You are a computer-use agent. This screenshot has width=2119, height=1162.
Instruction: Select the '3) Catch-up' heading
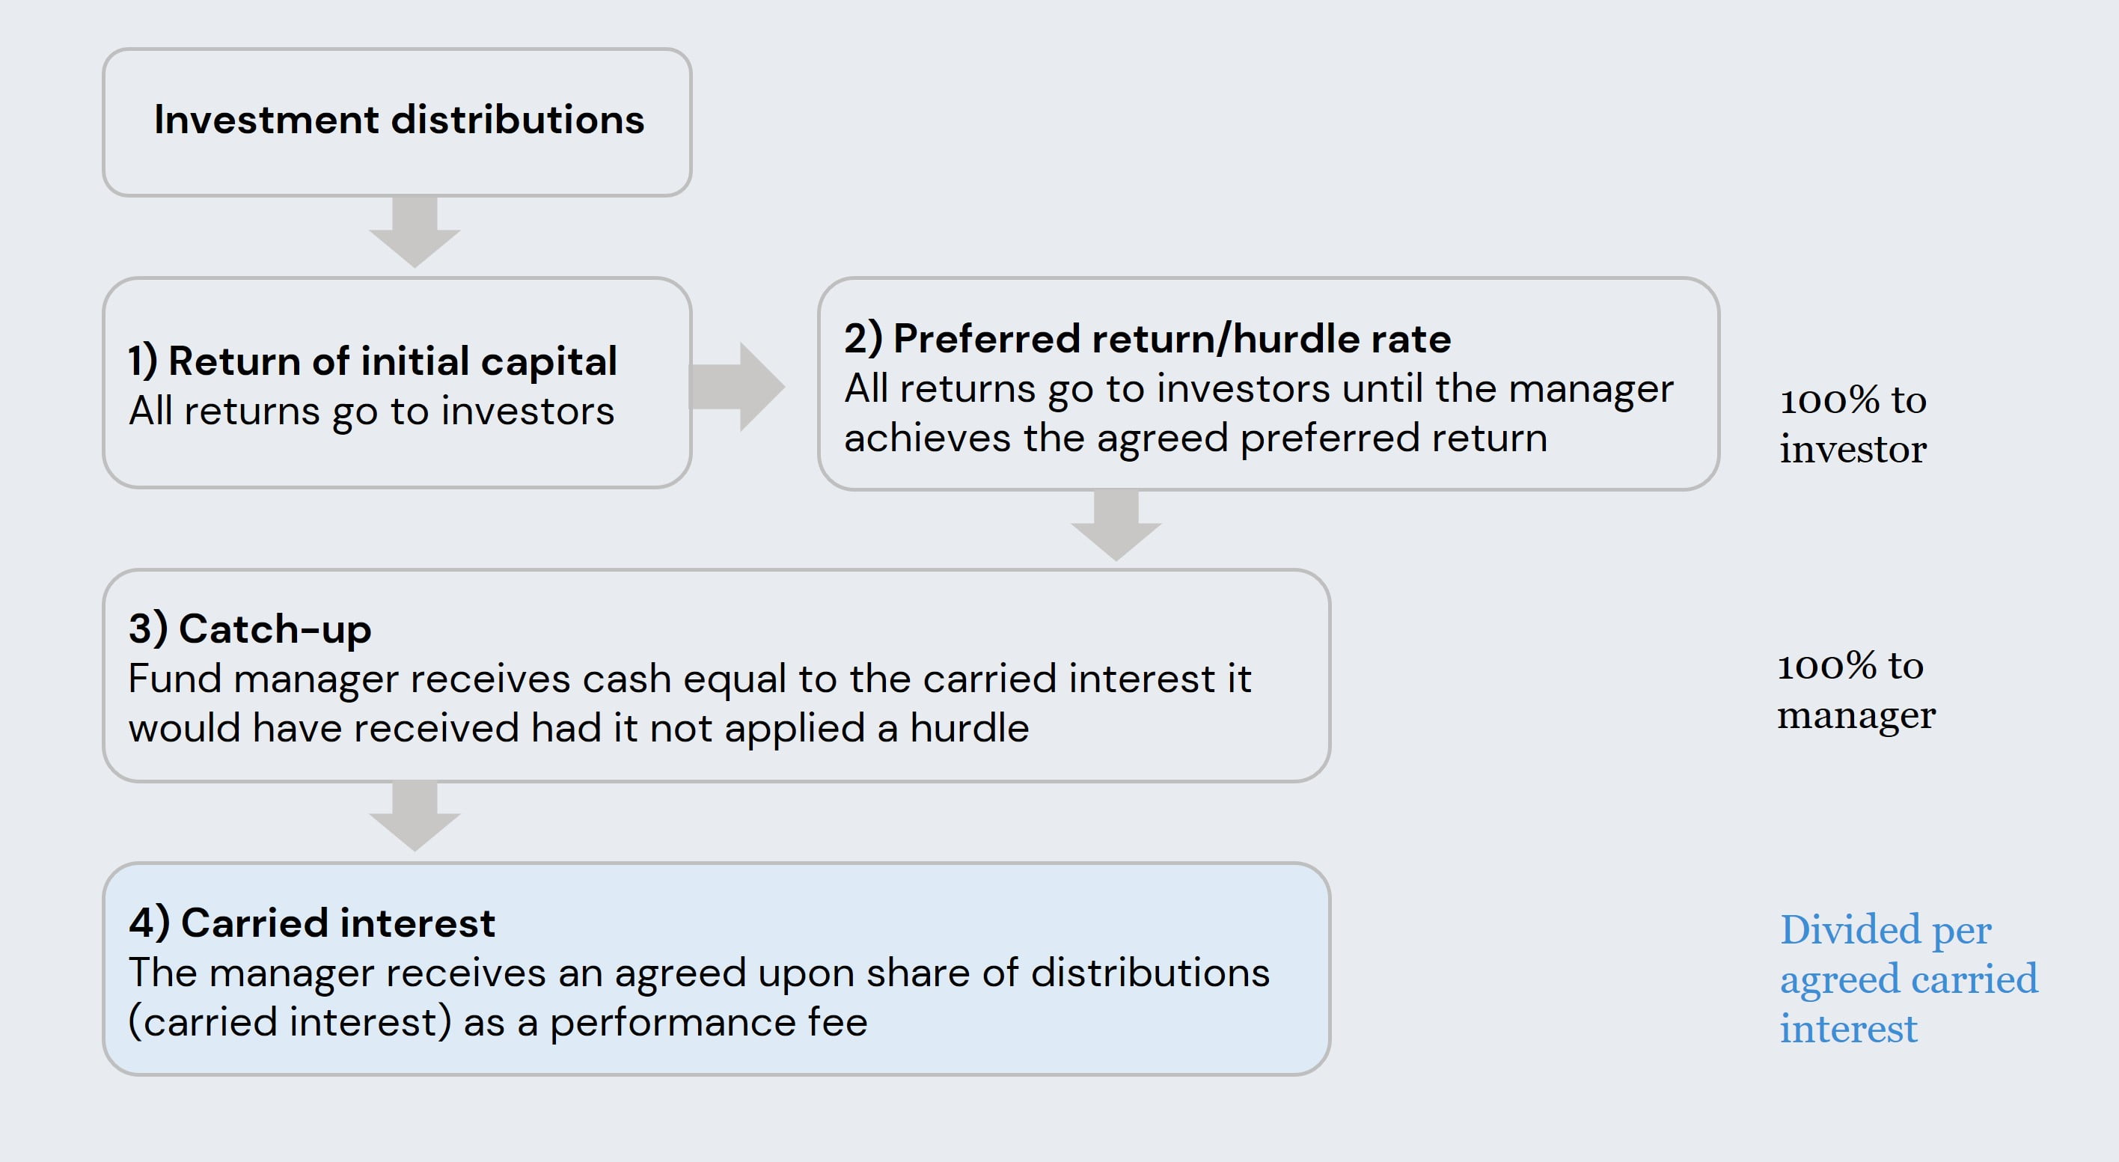250,629
